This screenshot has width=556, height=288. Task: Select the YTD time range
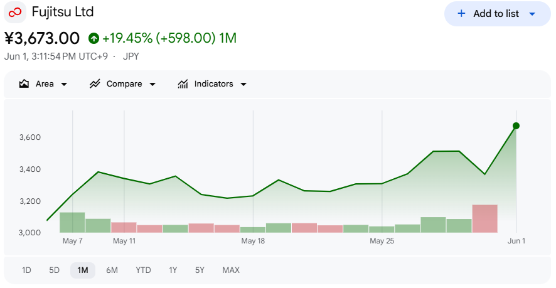143,270
